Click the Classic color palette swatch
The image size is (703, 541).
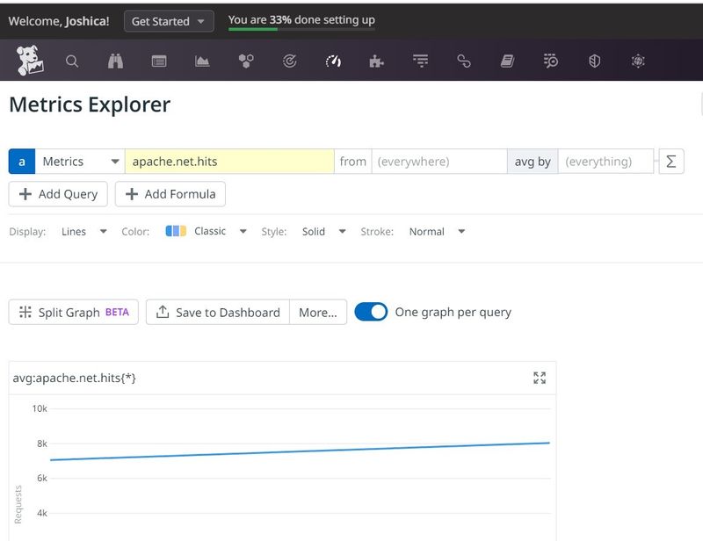pyautogui.click(x=176, y=231)
